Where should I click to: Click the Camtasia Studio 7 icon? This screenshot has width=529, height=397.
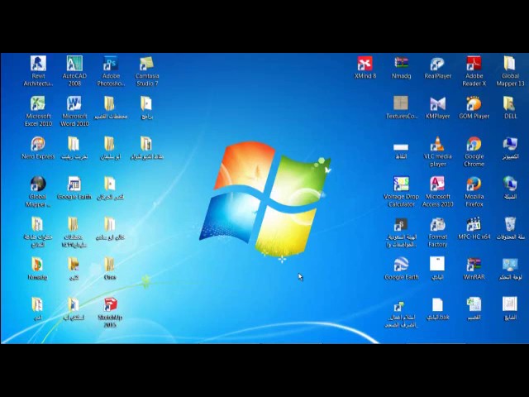click(147, 70)
